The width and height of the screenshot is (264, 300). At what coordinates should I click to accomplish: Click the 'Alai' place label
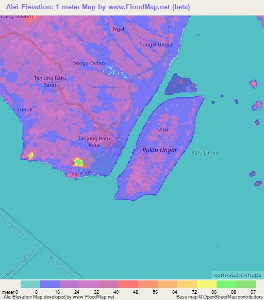tap(163, 130)
